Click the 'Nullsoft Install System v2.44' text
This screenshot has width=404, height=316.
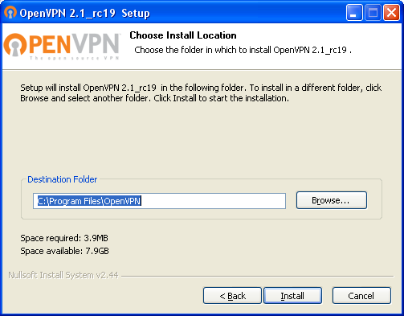[63, 275]
